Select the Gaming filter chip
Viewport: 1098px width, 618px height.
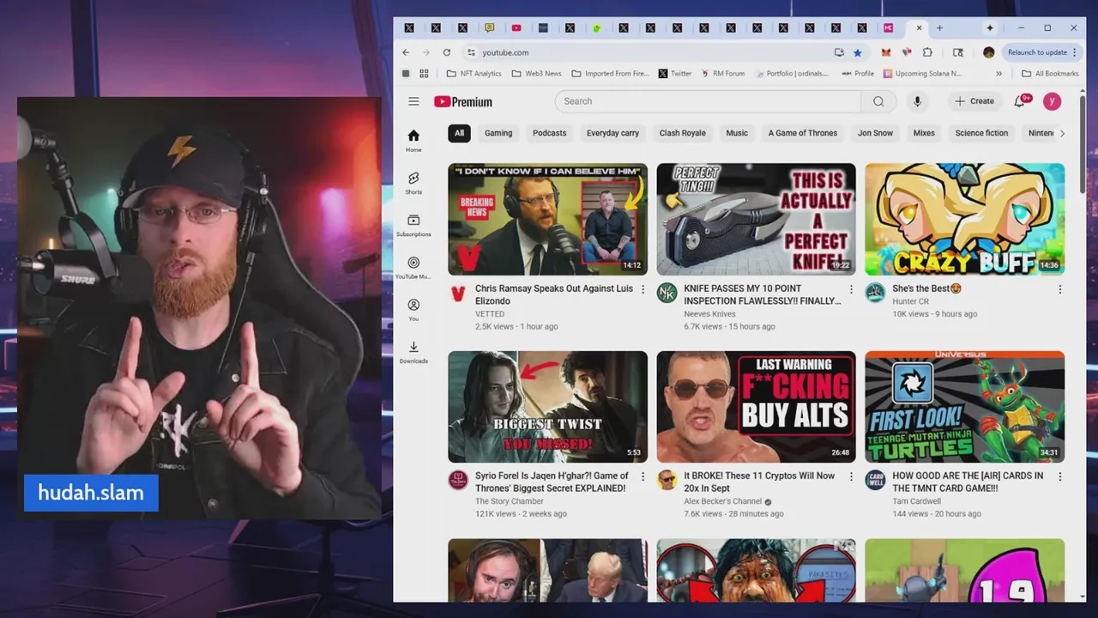(x=498, y=133)
